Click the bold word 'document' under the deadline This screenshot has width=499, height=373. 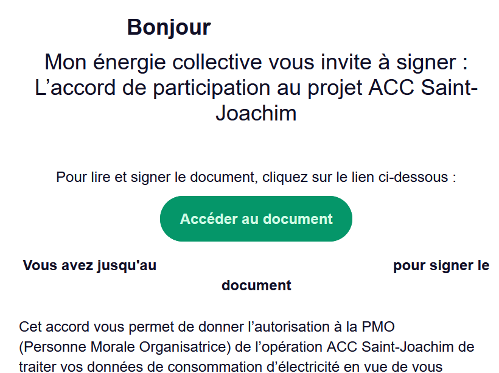click(256, 285)
